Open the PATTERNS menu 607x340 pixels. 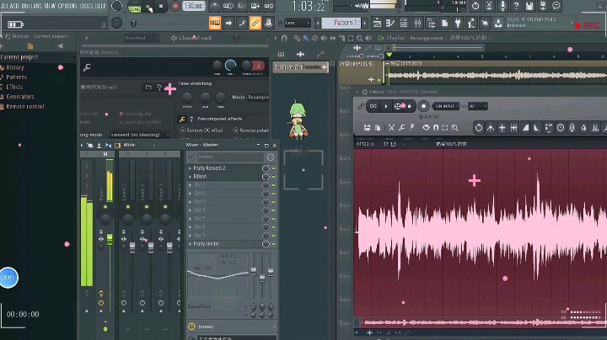point(32,6)
